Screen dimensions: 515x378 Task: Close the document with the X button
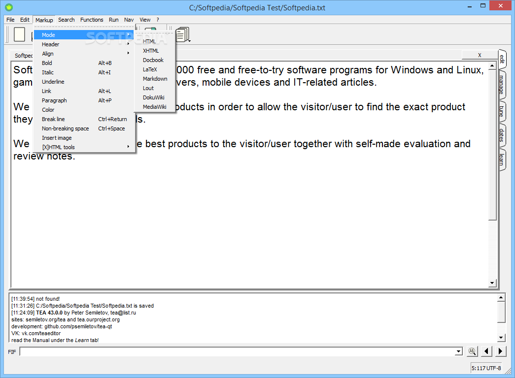pos(480,55)
